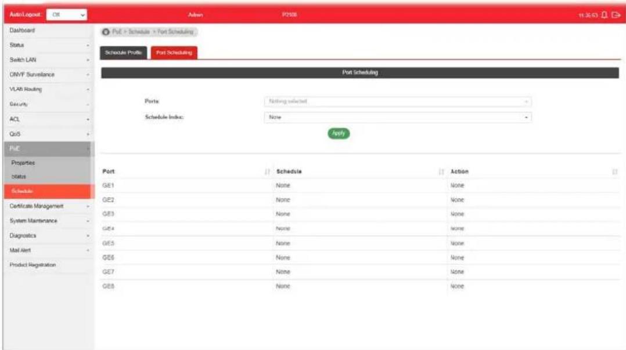Open the Auto Logout dropdown
The image size is (626, 350).
point(67,14)
